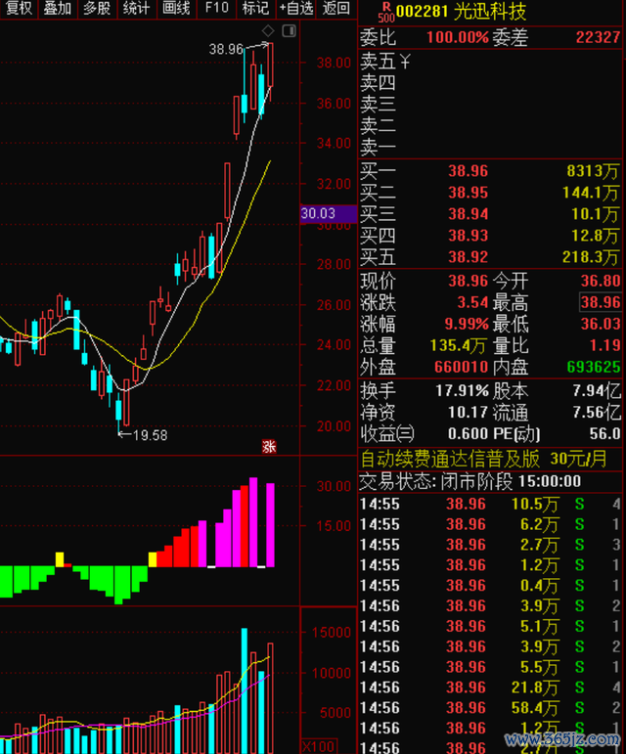Toggle 复权 price adjustment
The image size is (626, 754).
click(19, 9)
